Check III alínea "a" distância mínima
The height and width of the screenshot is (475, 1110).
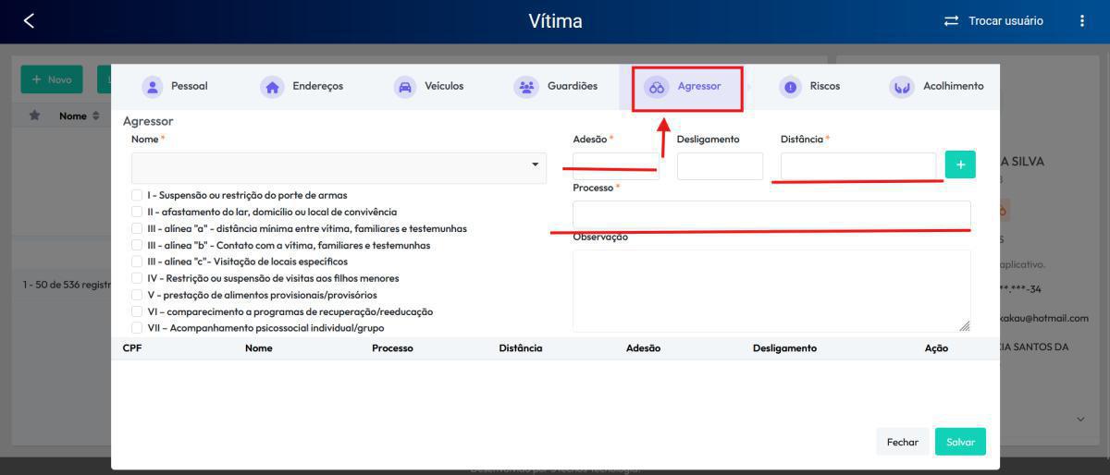click(x=137, y=228)
